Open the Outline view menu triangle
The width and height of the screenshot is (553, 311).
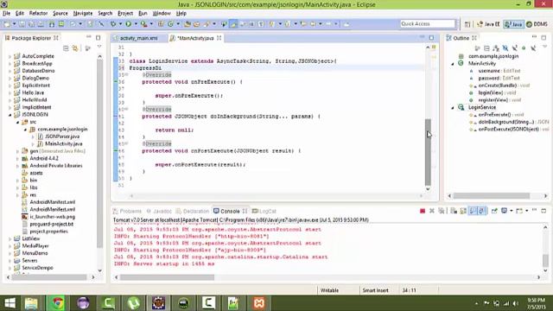(545, 47)
